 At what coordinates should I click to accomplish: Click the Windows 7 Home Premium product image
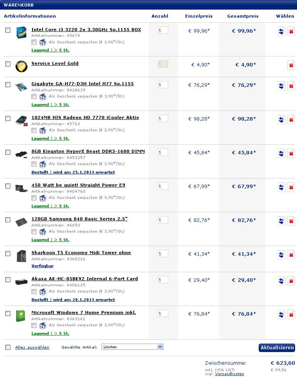click(x=21, y=316)
